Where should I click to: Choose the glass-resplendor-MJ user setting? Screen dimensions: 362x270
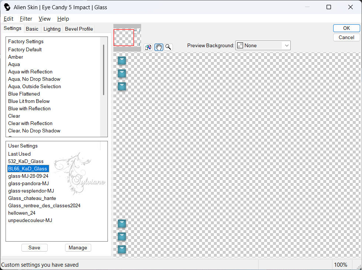31,191
